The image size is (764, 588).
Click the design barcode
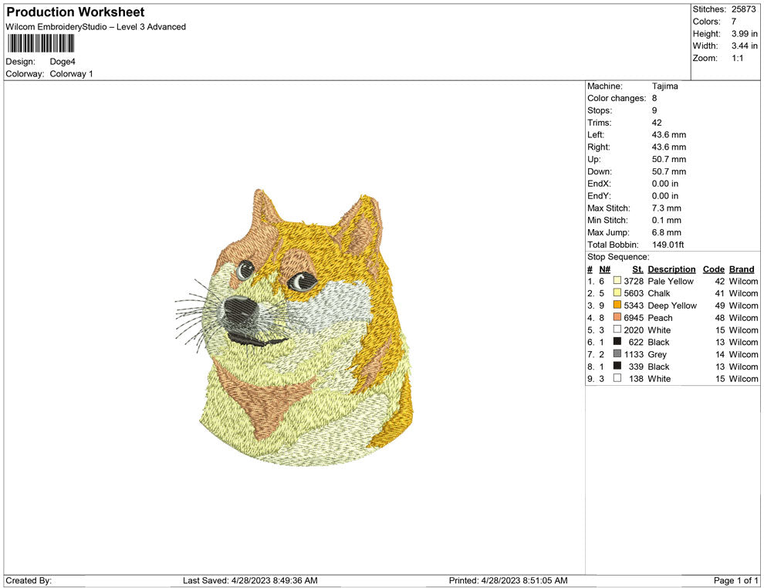(40, 43)
